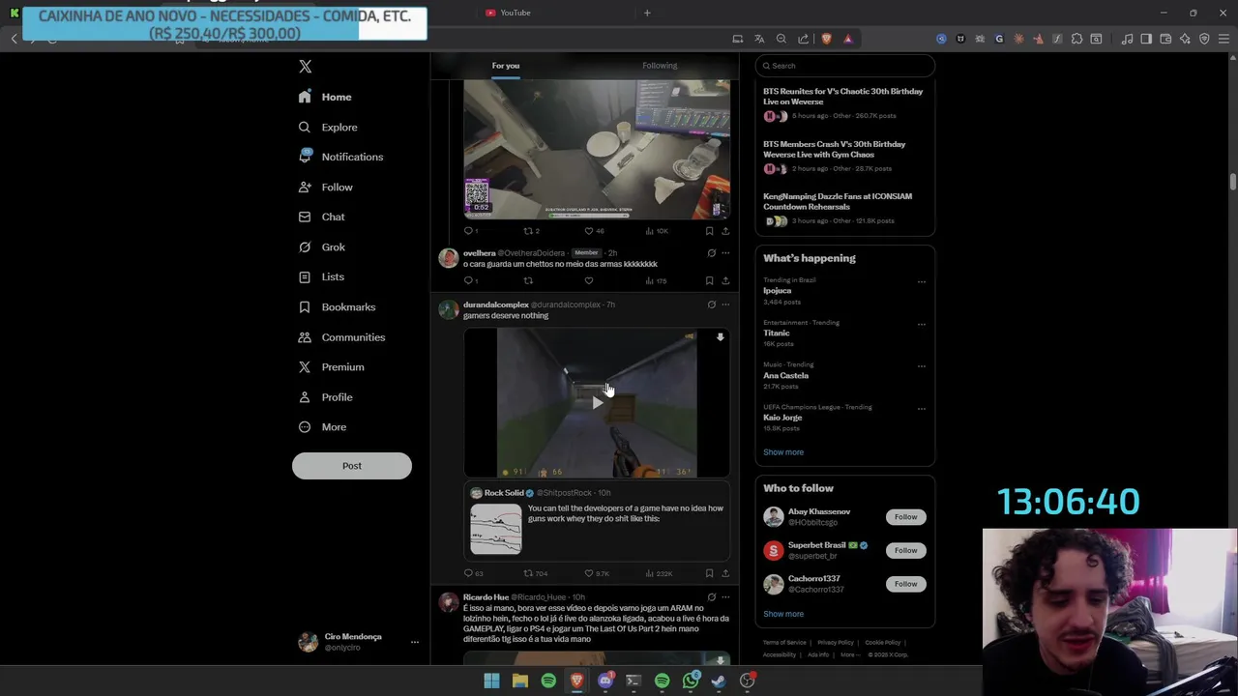Open browser hamburger main menu
The image size is (1238, 696).
click(x=1223, y=39)
